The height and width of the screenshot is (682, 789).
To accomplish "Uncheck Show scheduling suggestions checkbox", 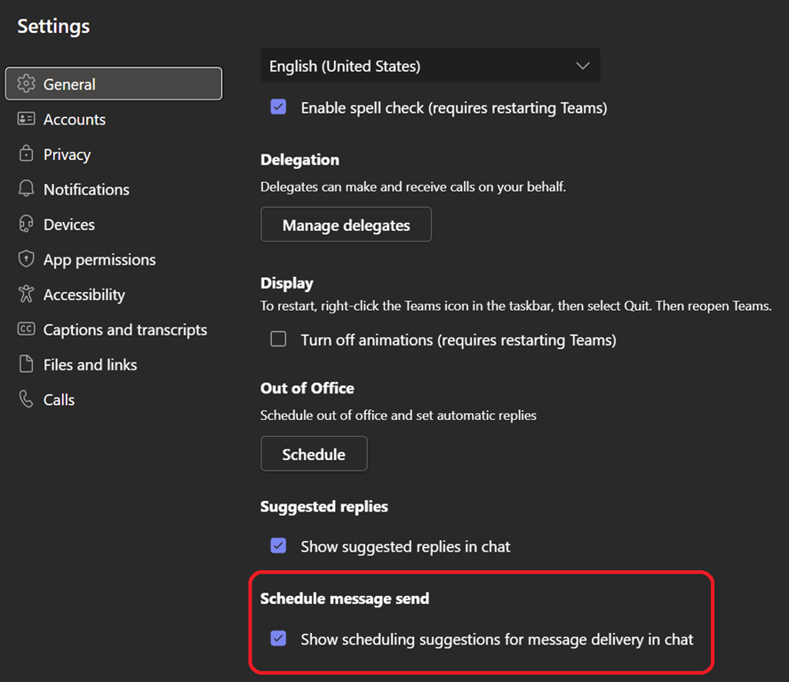I will tap(278, 638).
